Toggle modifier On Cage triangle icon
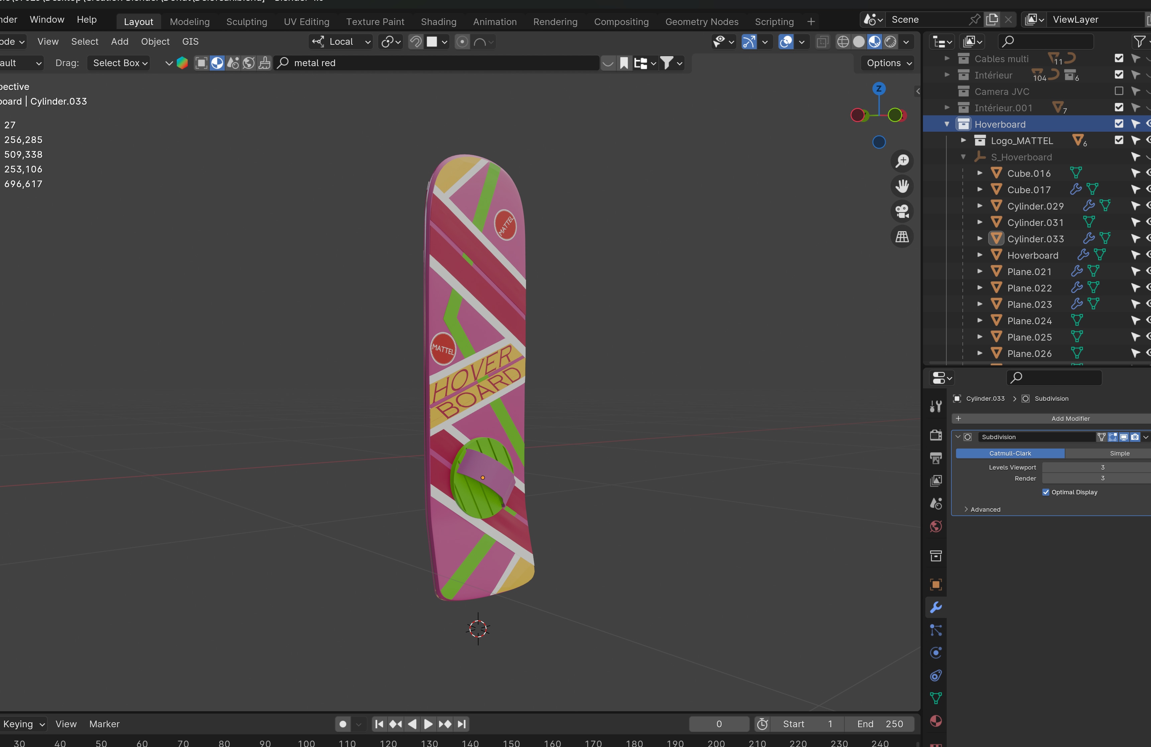This screenshot has height=747, width=1151. [x=1102, y=437]
